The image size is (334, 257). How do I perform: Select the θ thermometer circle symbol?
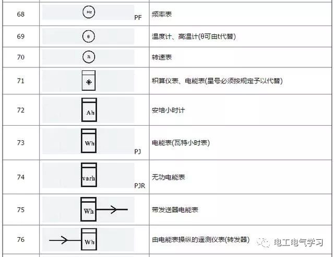click(88, 37)
